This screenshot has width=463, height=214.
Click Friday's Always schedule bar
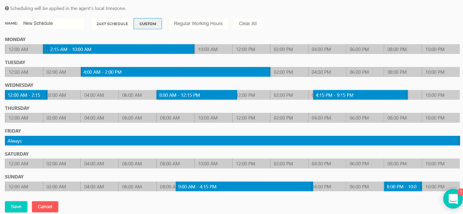click(232, 141)
